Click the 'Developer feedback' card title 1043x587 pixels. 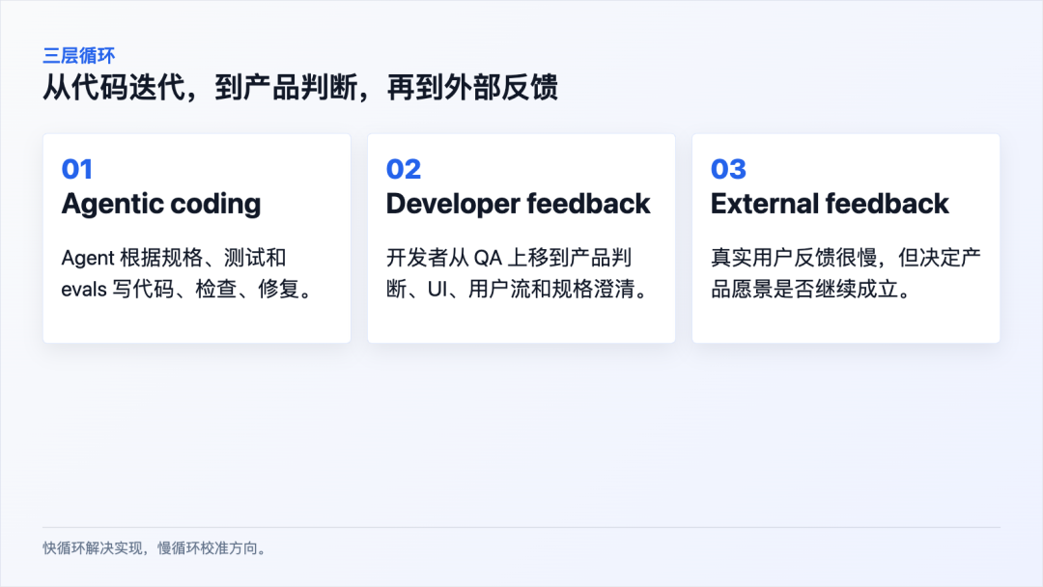coord(519,204)
